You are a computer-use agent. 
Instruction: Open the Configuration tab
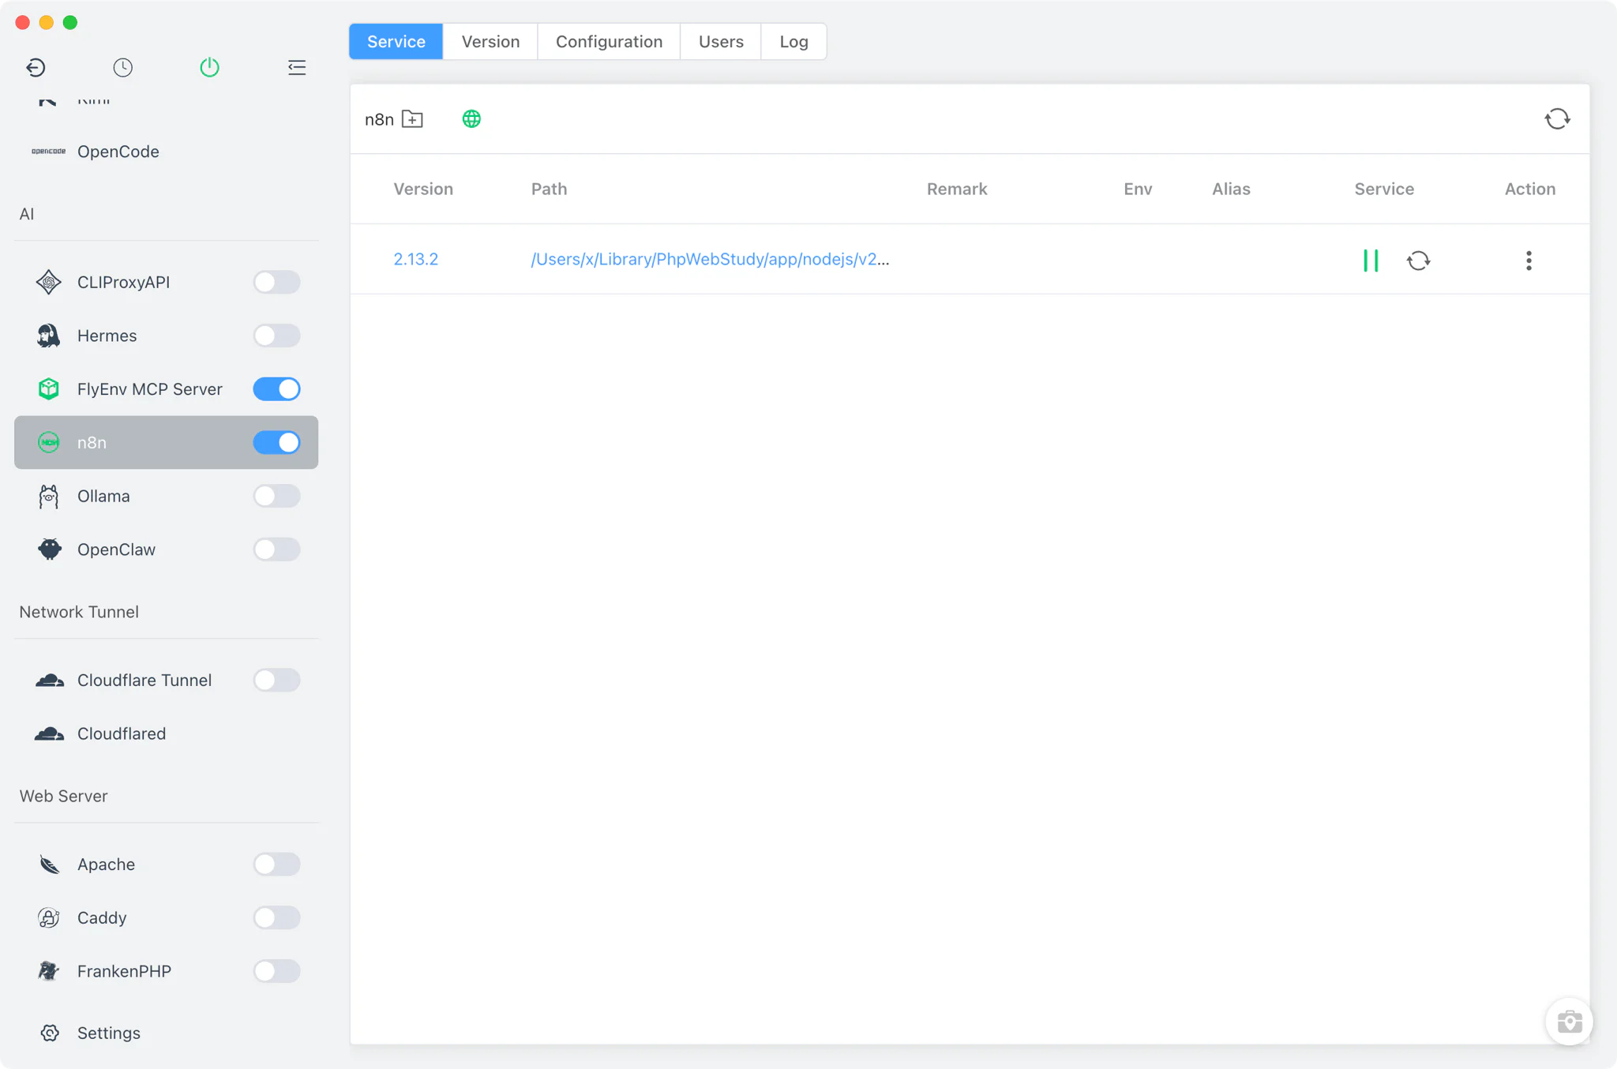point(609,42)
